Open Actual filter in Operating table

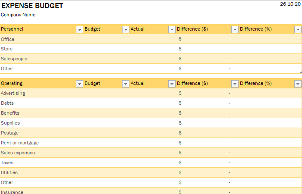point(172,84)
